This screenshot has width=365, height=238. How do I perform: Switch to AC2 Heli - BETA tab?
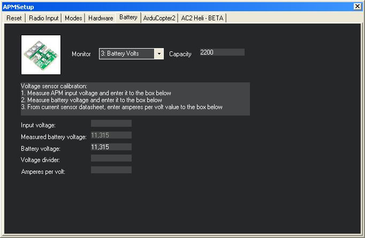point(202,18)
